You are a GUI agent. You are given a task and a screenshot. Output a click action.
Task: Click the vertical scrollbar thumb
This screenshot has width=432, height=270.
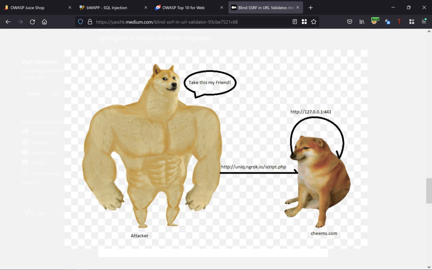coord(429,191)
